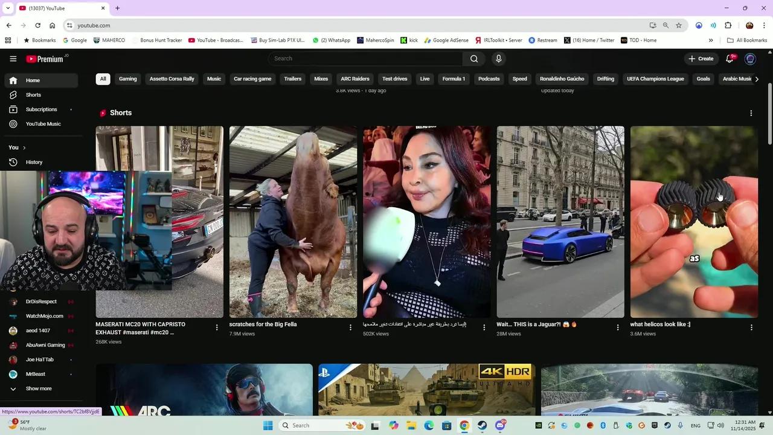Click the zoom magnifier in address bar
This screenshot has width=773, height=435.
[666, 25]
